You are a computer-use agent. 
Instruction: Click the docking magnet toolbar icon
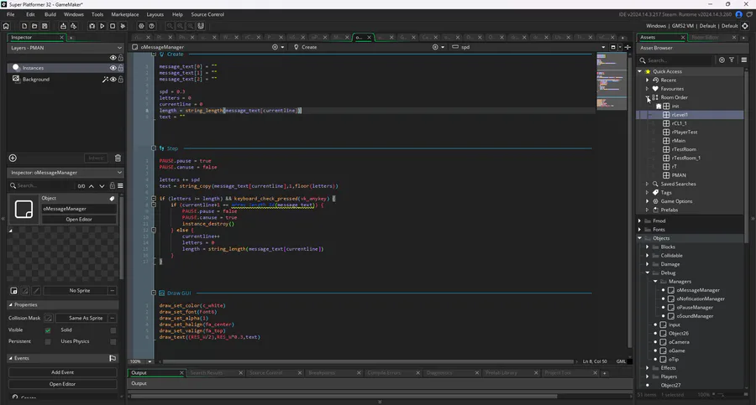(x=201, y=26)
